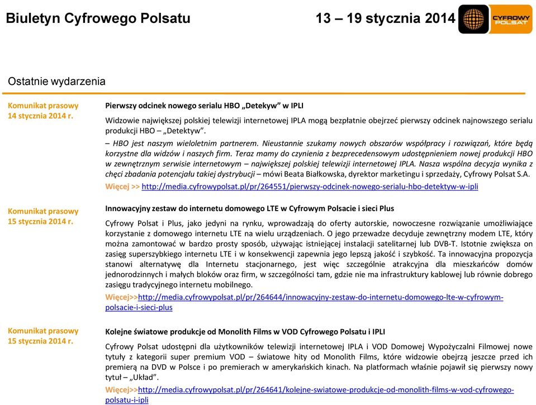Click the text 'mówi Beata Białkowska'

[305, 174]
